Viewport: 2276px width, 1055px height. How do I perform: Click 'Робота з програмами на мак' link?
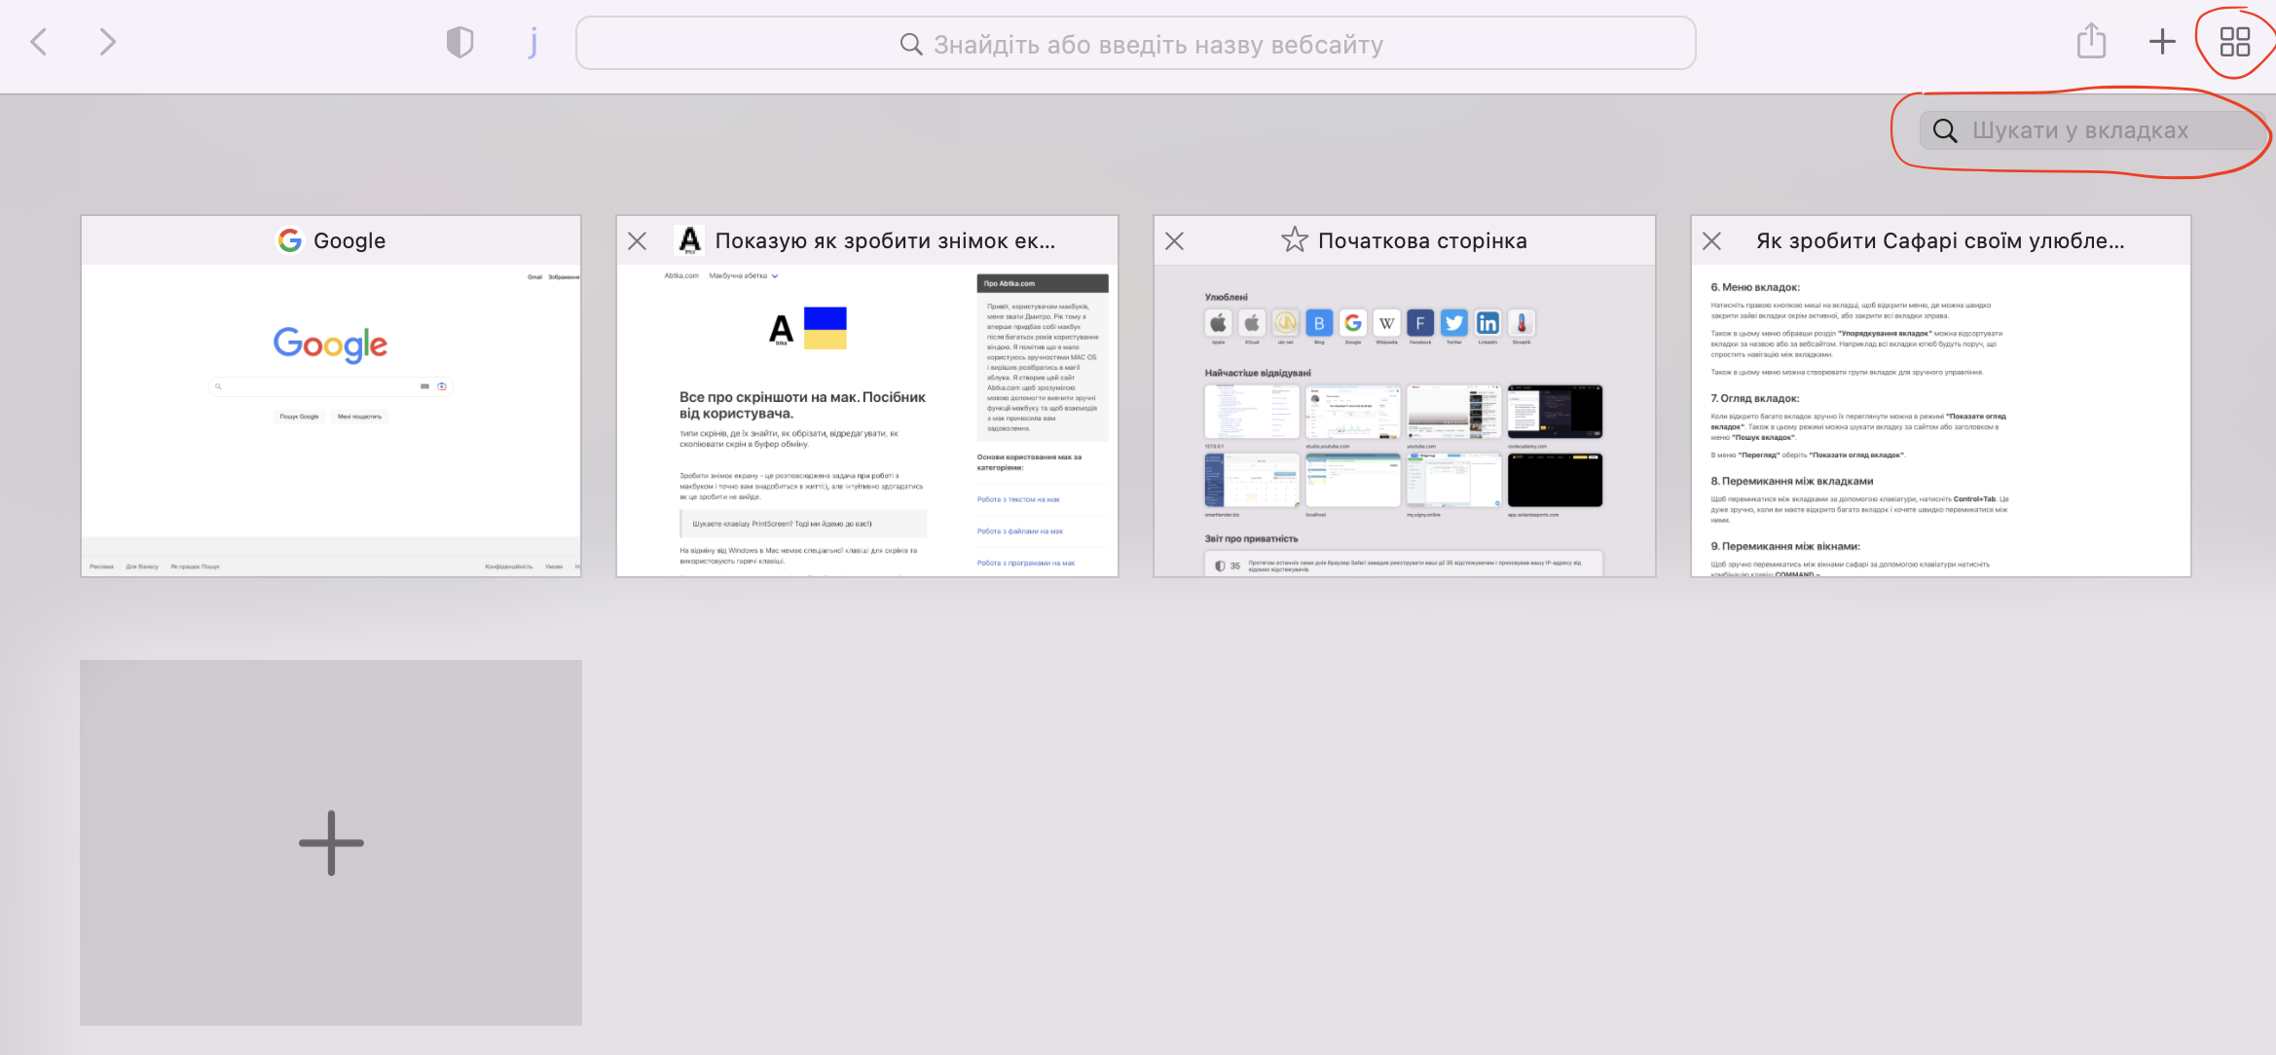click(x=1026, y=563)
